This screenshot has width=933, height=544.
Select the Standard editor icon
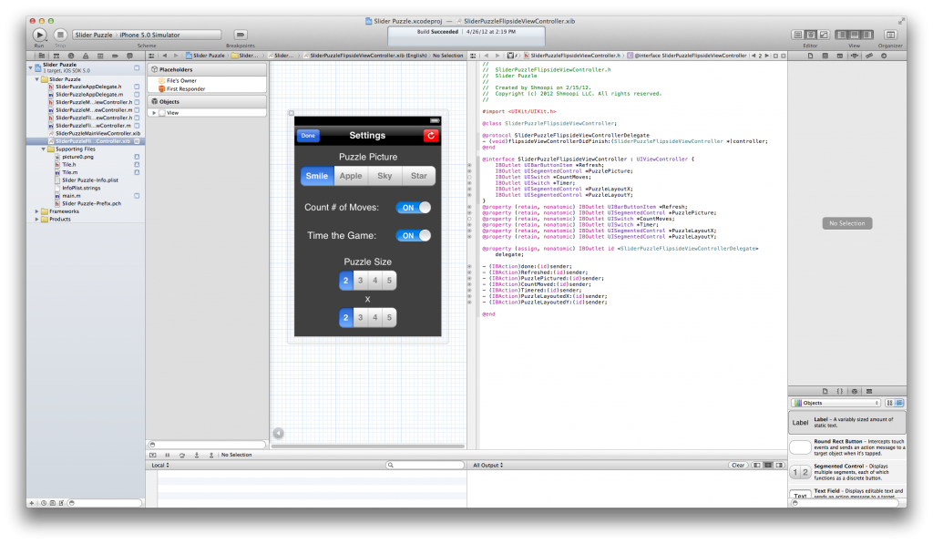coord(798,35)
